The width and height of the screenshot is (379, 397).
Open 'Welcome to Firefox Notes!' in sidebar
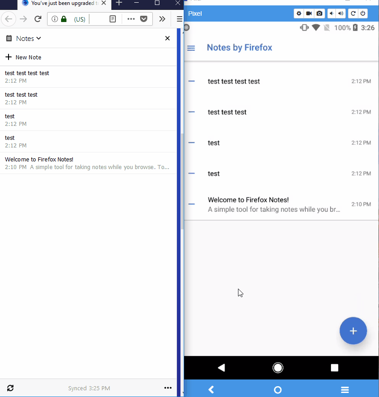88,163
